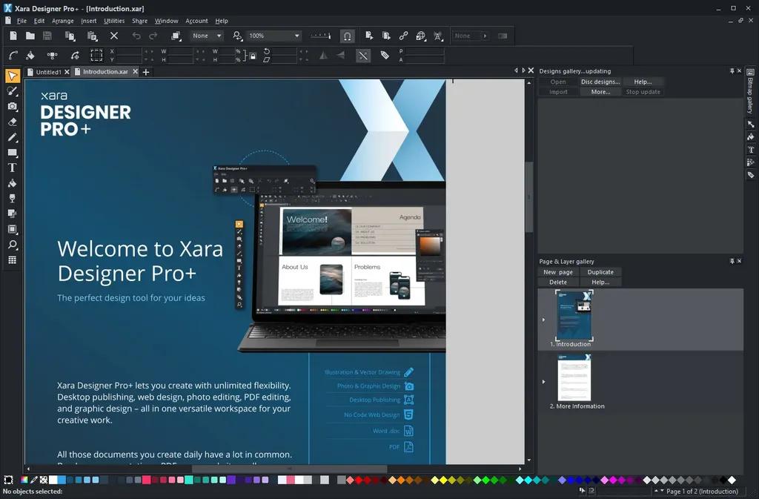Open the Arrange menu
759x499 pixels.
pos(63,21)
